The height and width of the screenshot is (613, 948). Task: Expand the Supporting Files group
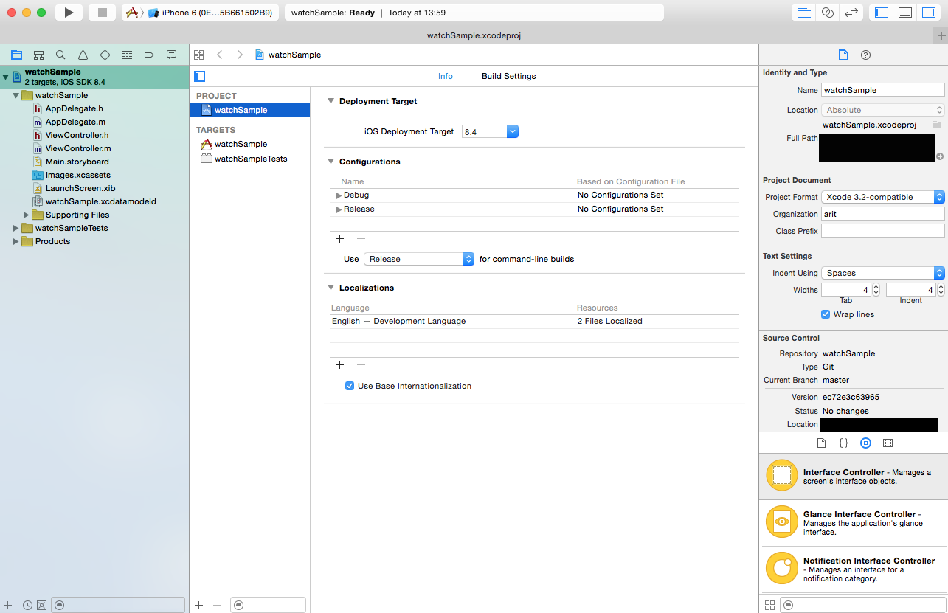point(27,215)
